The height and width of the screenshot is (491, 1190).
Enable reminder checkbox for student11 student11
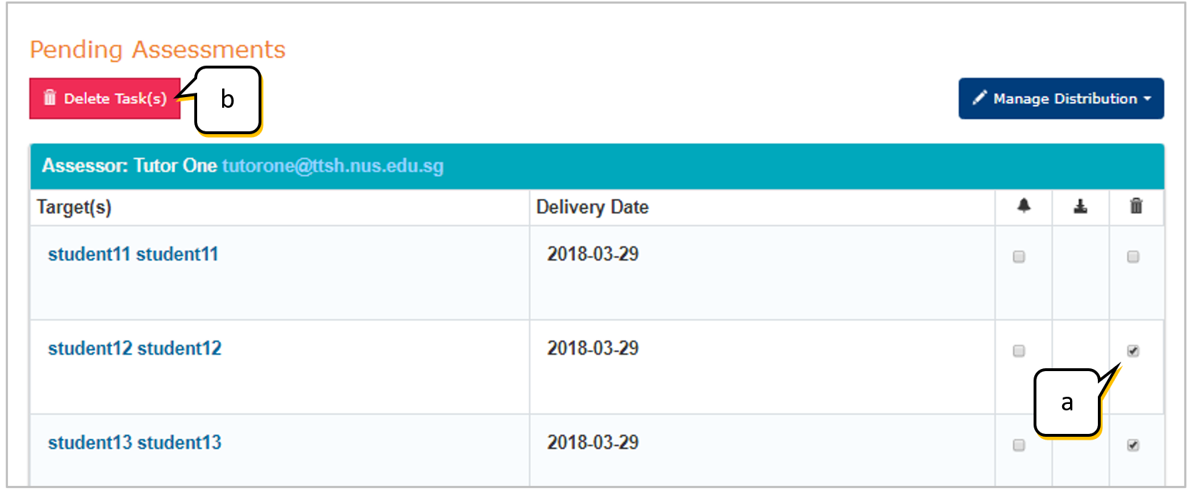point(1019,257)
